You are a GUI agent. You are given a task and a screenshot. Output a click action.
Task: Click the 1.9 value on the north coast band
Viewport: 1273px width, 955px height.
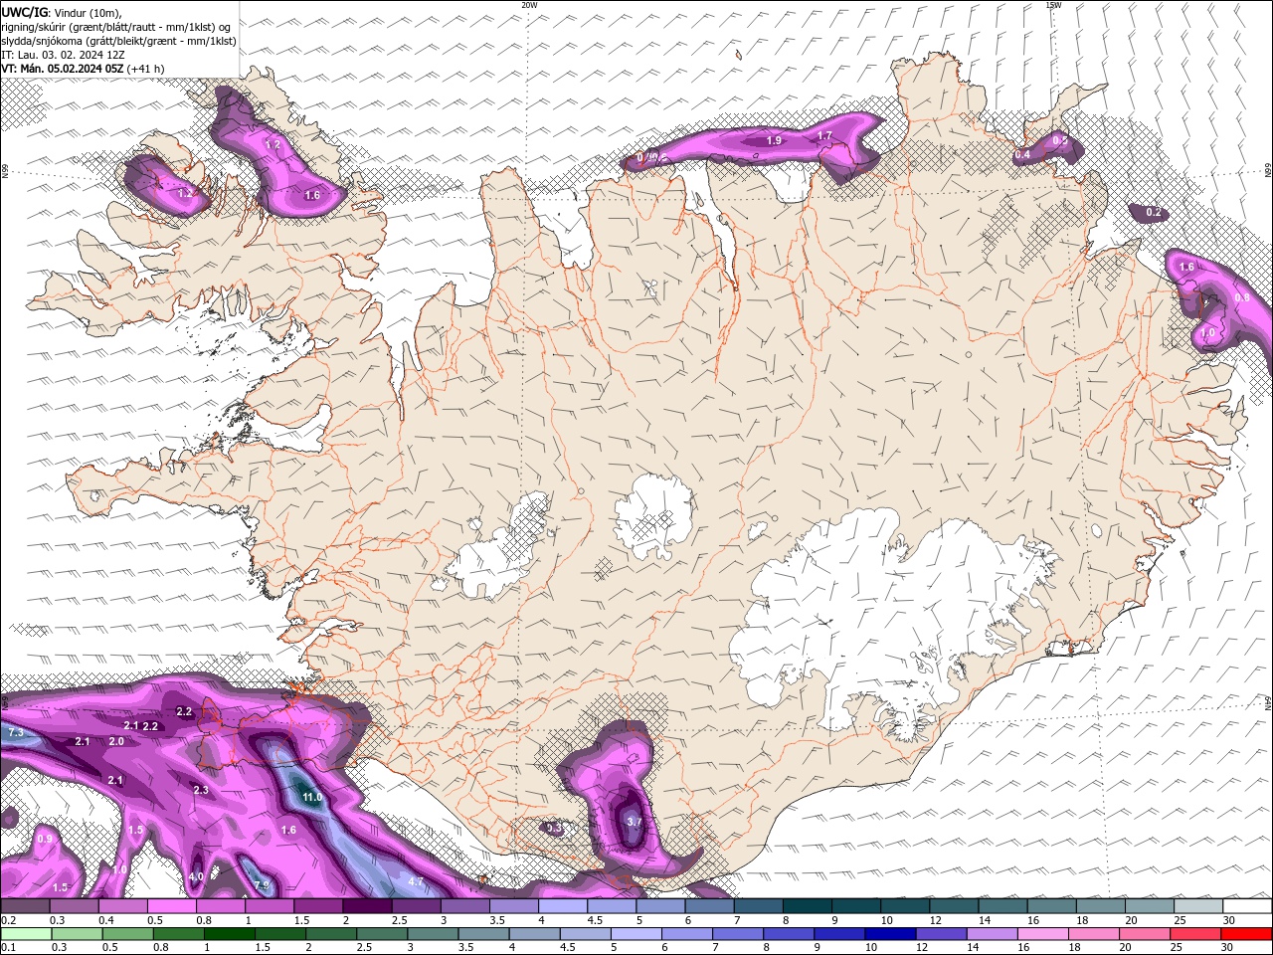pos(774,141)
